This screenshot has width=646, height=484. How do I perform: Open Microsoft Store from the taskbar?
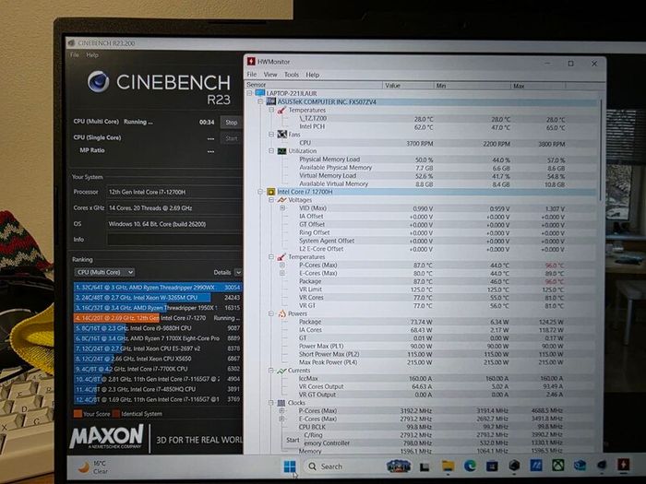[492, 466]
